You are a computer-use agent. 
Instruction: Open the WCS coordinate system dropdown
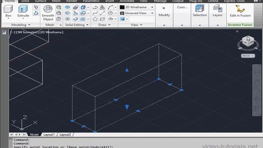tap(248, 56)
